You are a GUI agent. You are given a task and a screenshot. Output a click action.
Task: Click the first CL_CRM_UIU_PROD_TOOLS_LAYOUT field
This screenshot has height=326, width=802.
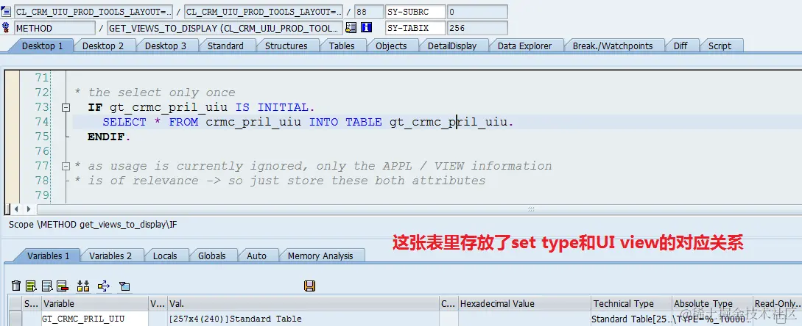(94, 11)
